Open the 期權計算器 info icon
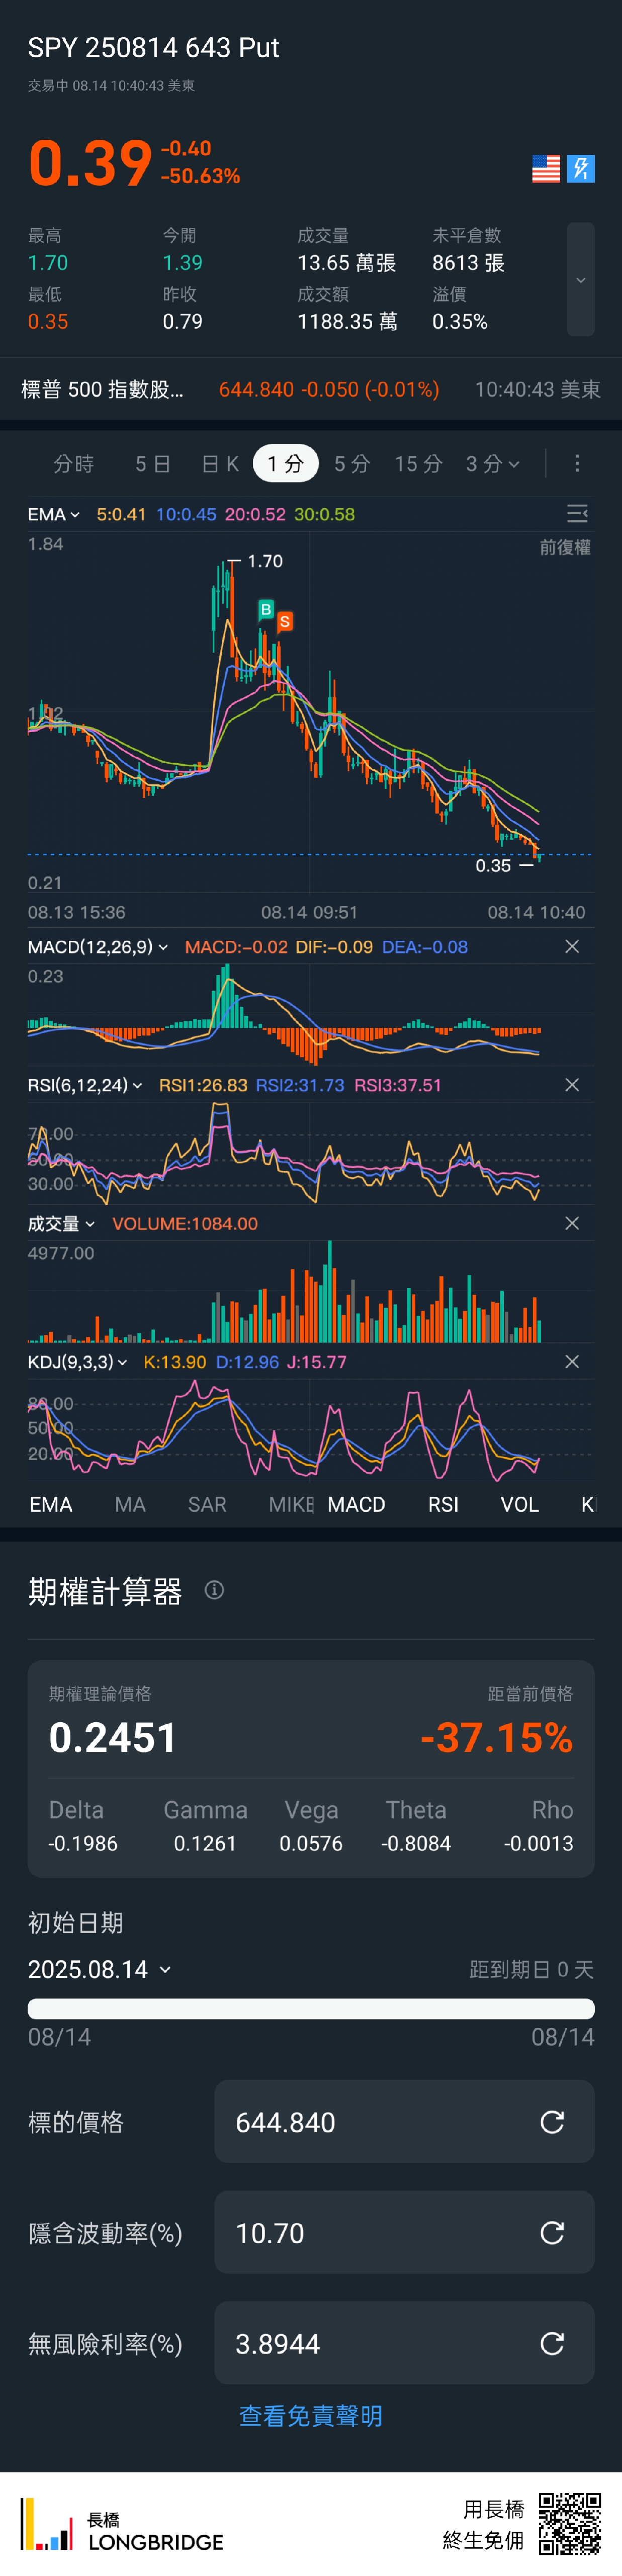Viewport: 622px width, 2576px height. [x=214, y=1590]
